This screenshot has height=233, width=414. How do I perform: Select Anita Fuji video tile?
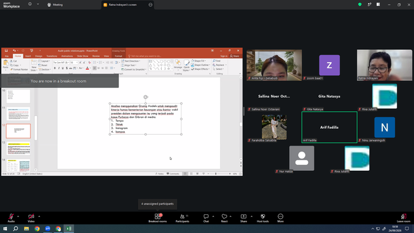[274, 65]
